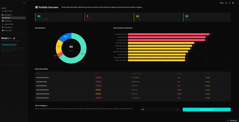Click the Bhubaneswar Steel Supplies bar
This screenshot has height=122, width=239.
tap(158, 52)
